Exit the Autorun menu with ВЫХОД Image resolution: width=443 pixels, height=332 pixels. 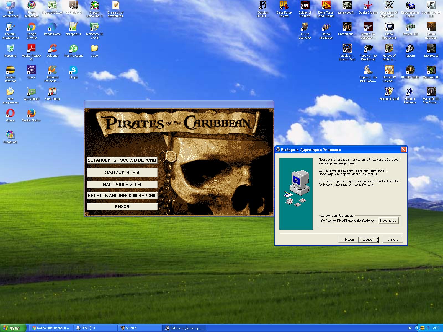[122, 207]
